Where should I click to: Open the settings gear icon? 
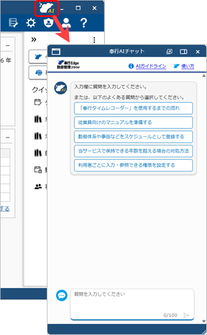[x=30, y=23]
